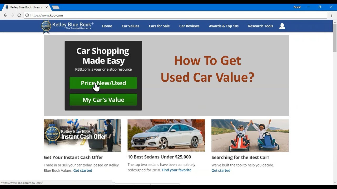337x189 pixels.
Task: Open the Instant Cash Offer image
Action: [x=82, y=136]
